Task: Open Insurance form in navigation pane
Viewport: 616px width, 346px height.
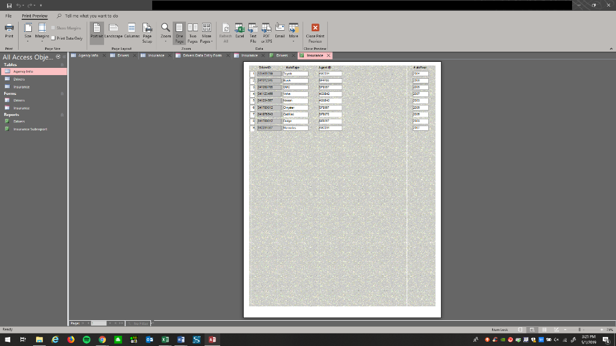Action: pyautogui.click(x=34, y=108)
